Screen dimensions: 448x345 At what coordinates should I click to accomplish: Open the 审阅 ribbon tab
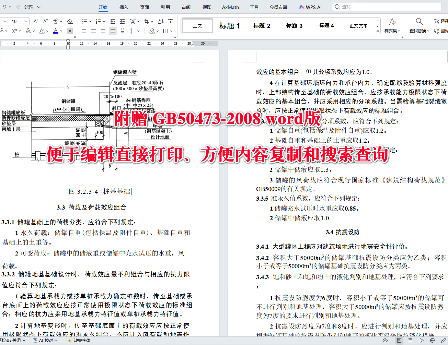[186, 7]
